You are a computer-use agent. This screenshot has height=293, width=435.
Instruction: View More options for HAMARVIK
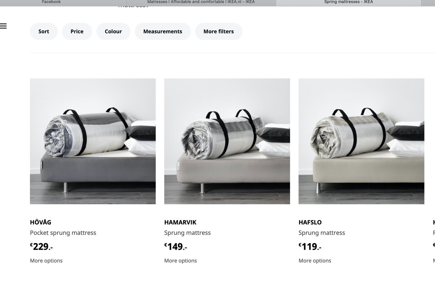180,261
